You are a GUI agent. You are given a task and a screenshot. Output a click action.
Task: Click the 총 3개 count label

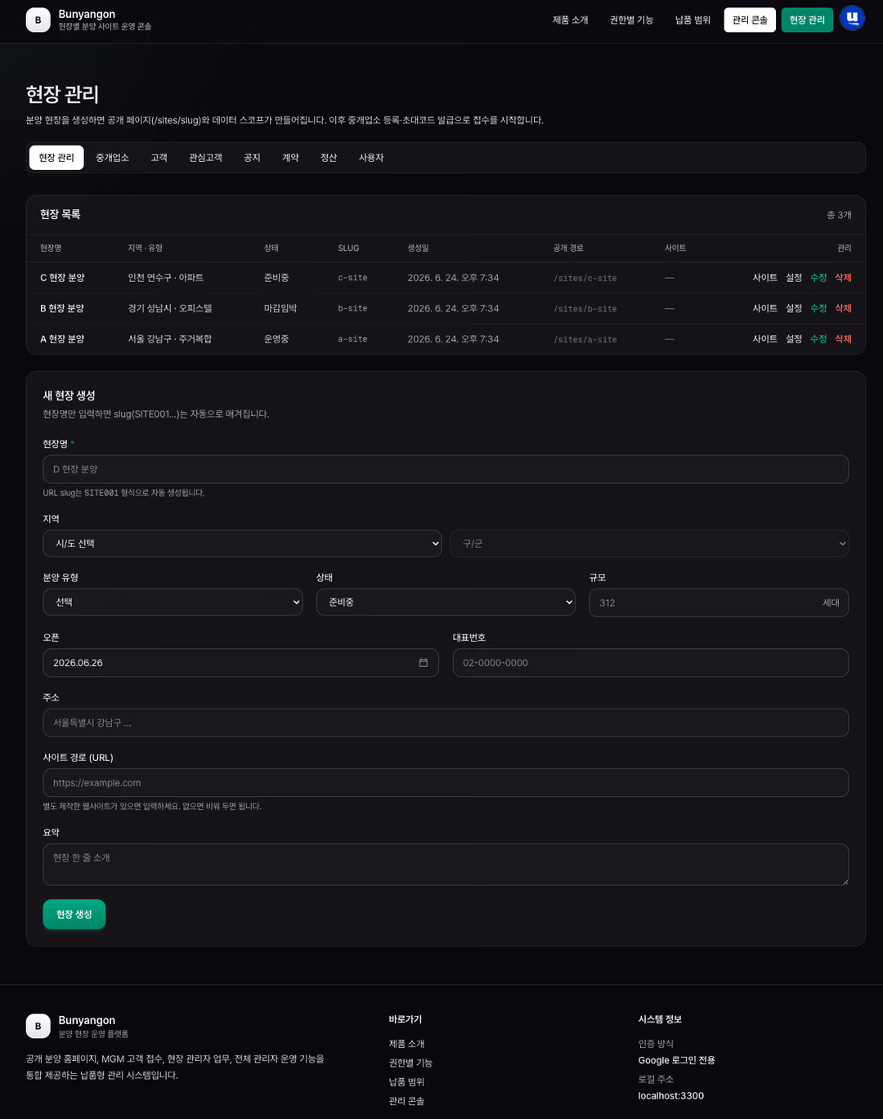click(839, 215)
